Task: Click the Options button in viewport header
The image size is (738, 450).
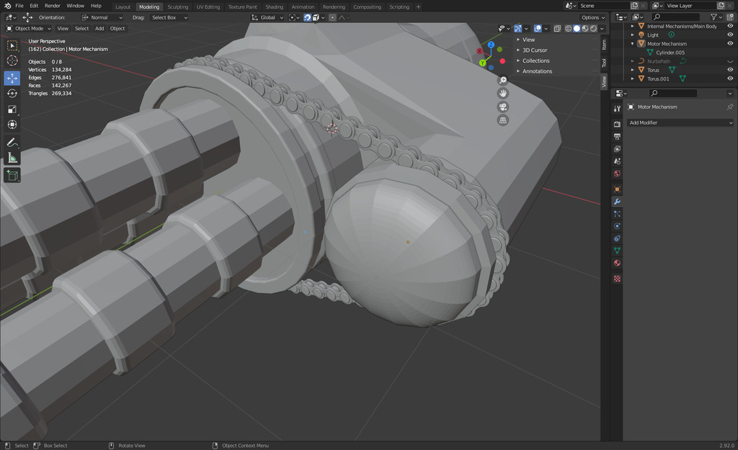Action: (592, 17)
